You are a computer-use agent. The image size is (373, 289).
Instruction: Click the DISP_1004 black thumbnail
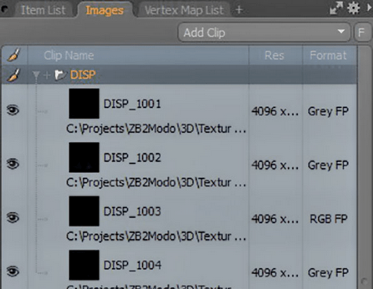point(84,265)
